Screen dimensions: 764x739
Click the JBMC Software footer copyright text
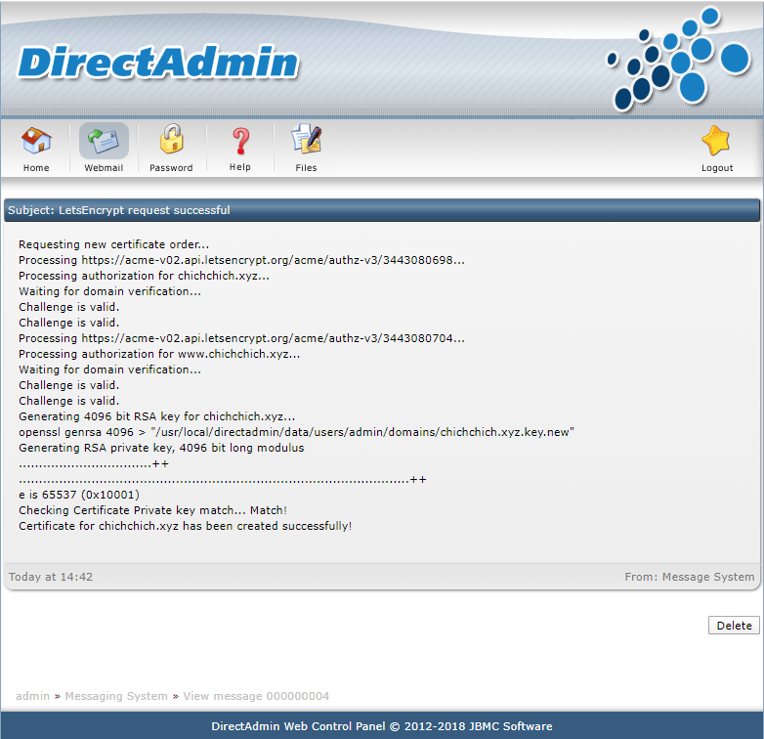pos(381,726)
